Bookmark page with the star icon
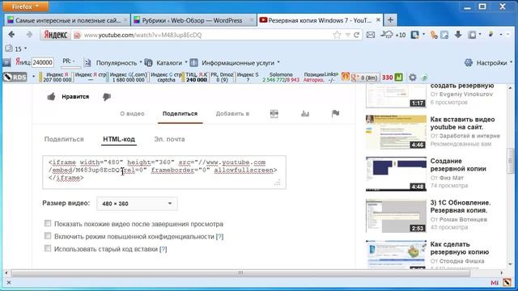This screenshot has height=291, width=518. [337, 35]
